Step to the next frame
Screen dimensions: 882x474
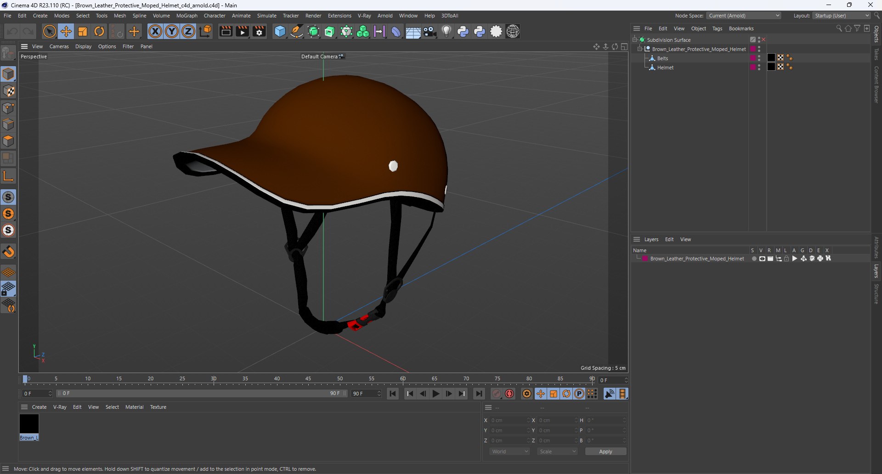tap(448, 394)
